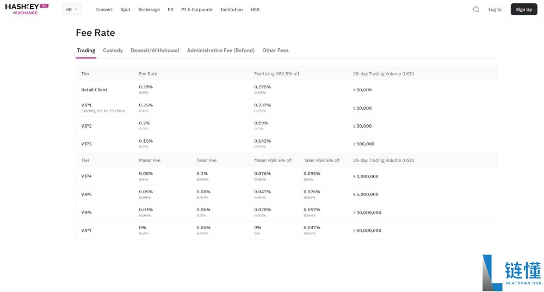544x292 pixels.
Task: Open the Administrative Fee (Refund) tab
Action: [221, 50]
